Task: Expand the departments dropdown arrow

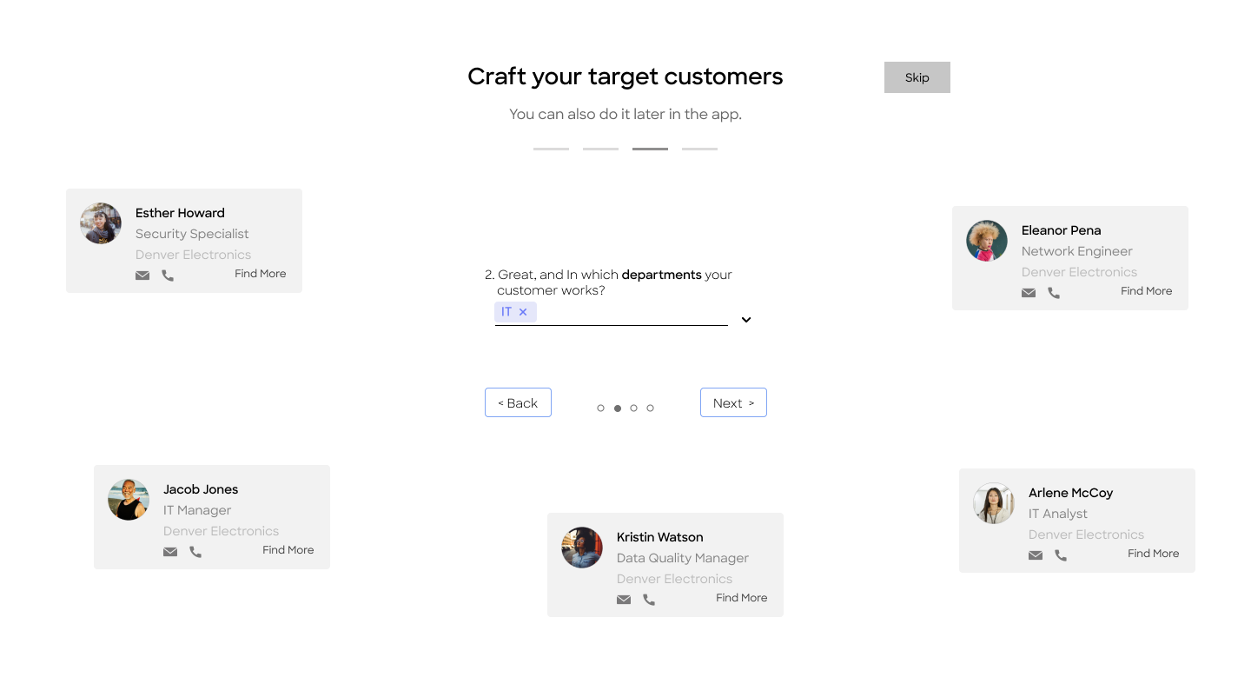Action: (745, 320)
